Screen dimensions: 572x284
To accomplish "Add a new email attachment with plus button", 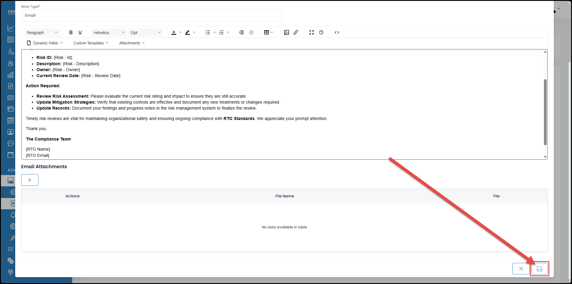I will pyautogui.click(x=30, y=180).
